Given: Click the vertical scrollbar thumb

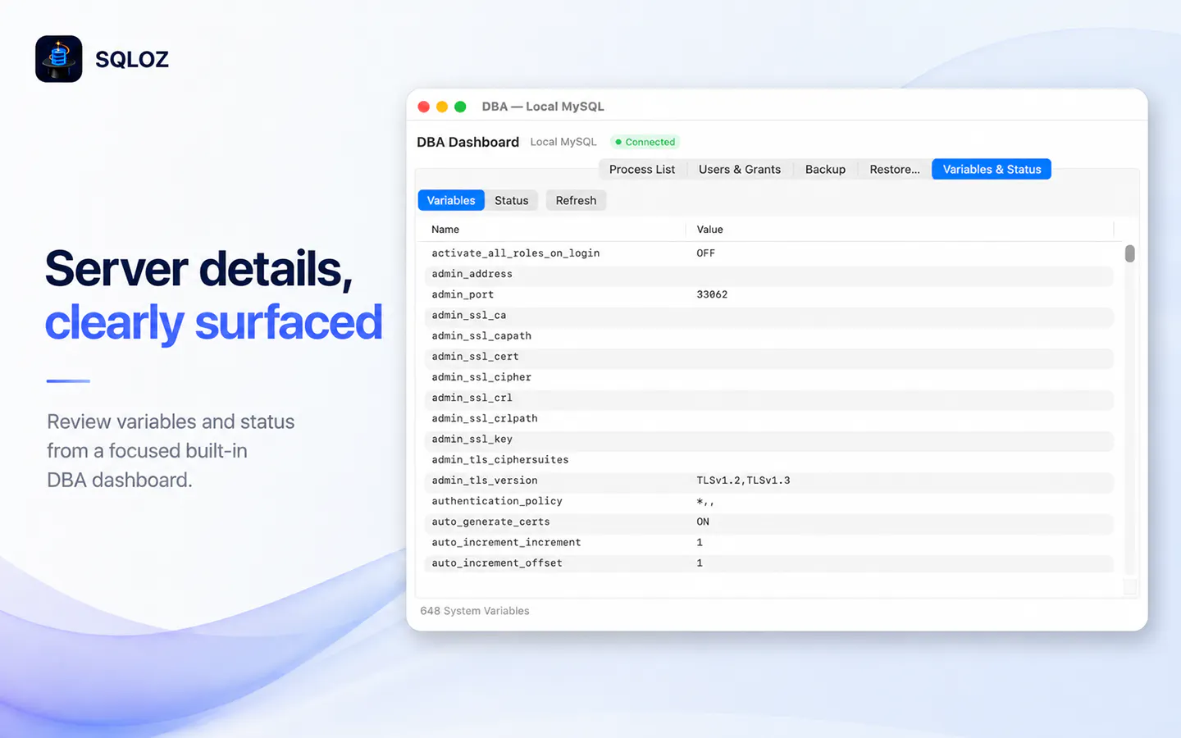Looking at the screenshot, I should click(x=1129, y=254).
